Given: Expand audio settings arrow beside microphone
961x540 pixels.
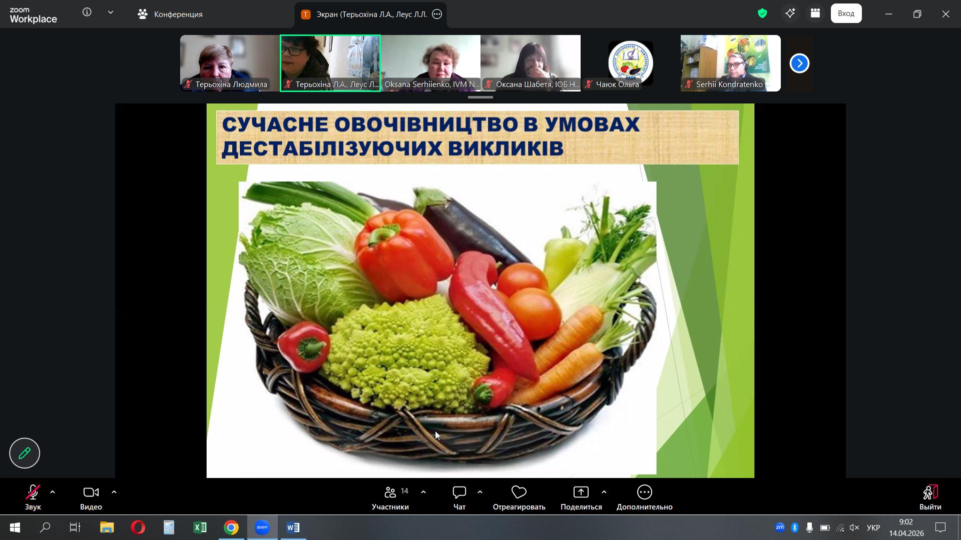Looking at the screenshot, I should click(x=53, y=492).
